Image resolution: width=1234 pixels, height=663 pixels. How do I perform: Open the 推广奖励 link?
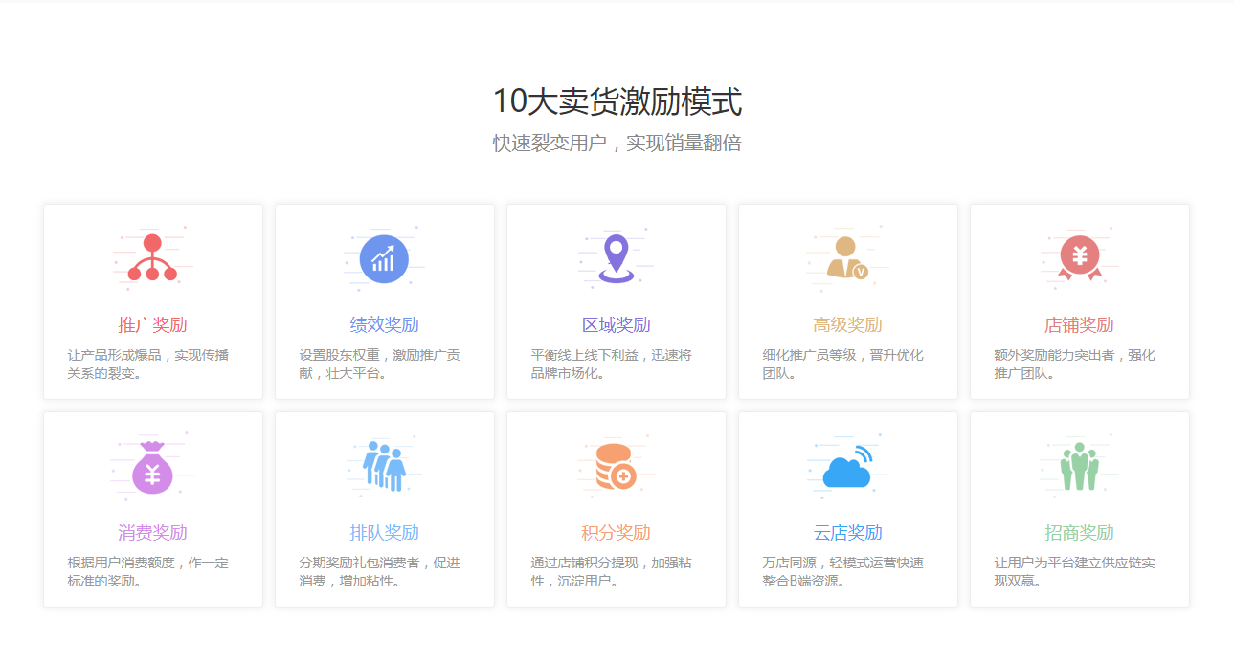pos(152,324)
